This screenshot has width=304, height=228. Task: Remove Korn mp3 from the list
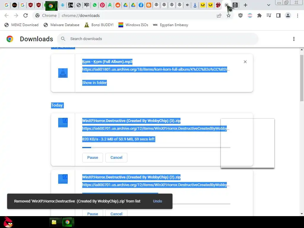click(x=245, y=62)
